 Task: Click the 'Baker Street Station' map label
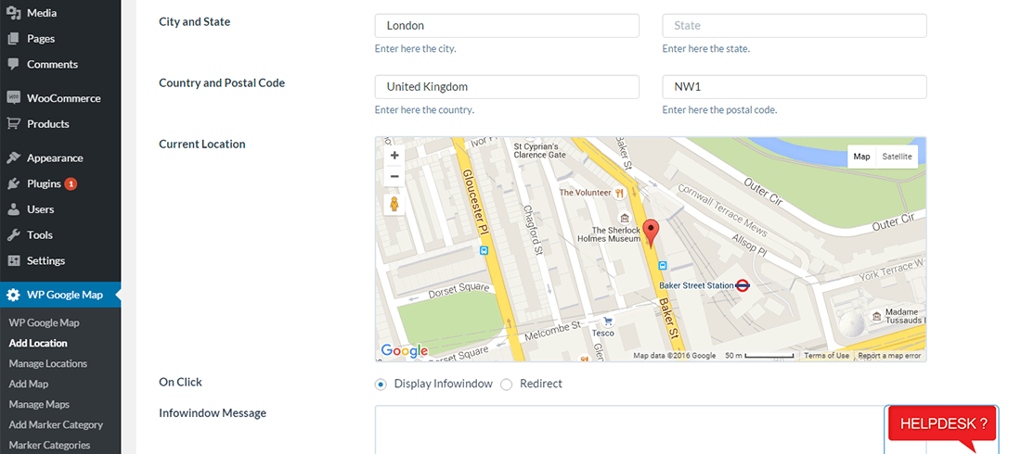pos(696,285)
